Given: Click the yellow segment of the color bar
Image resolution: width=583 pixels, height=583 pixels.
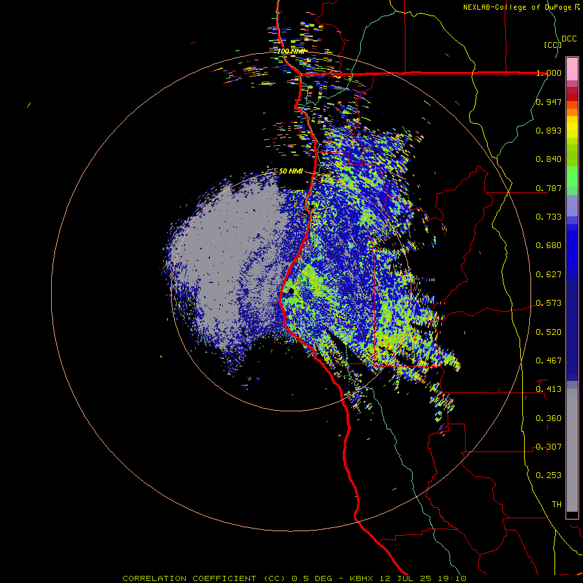Looking at the screenshot, I should coord(572,127).
